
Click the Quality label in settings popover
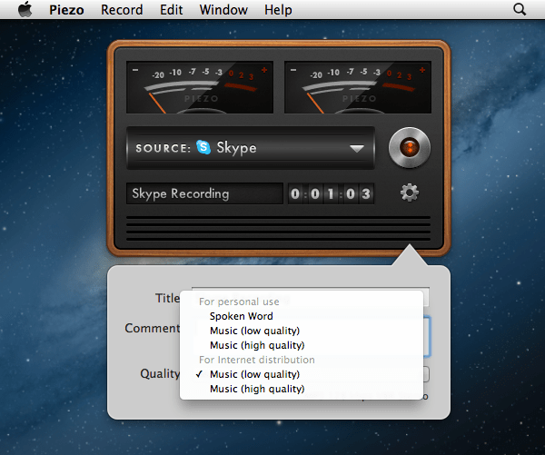[x=160, y=374]
